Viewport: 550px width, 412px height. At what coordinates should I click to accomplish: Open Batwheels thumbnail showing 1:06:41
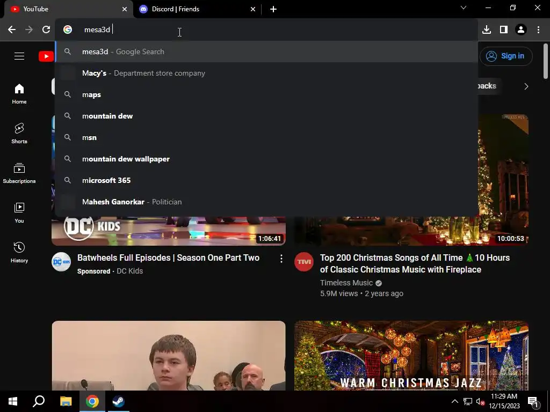point(169,231)
